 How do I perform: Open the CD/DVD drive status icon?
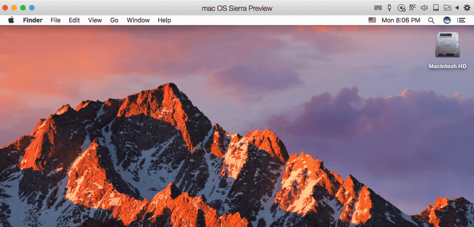(401, 8)
